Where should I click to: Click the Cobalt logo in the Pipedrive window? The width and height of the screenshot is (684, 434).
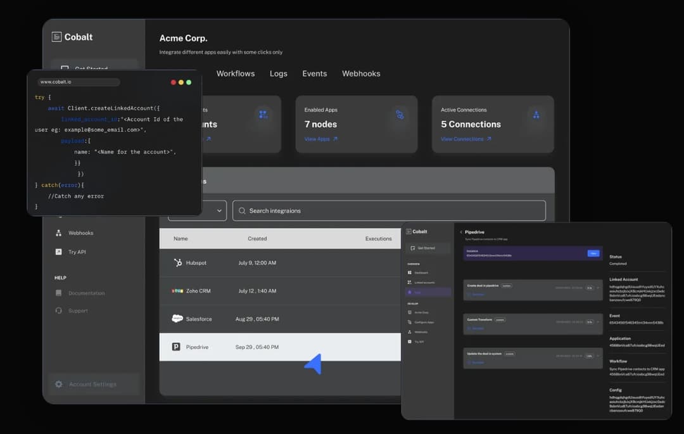point(417,232)
